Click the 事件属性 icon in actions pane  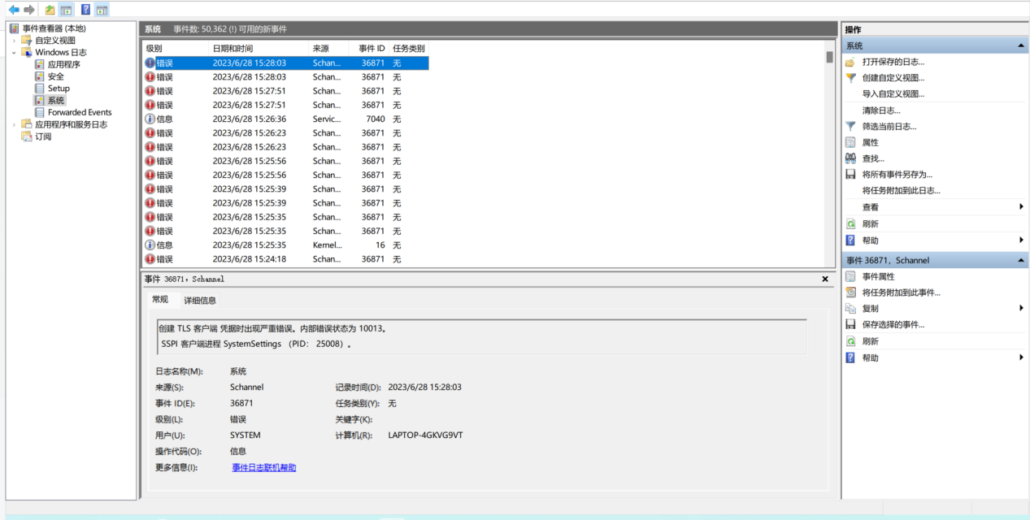850,276
